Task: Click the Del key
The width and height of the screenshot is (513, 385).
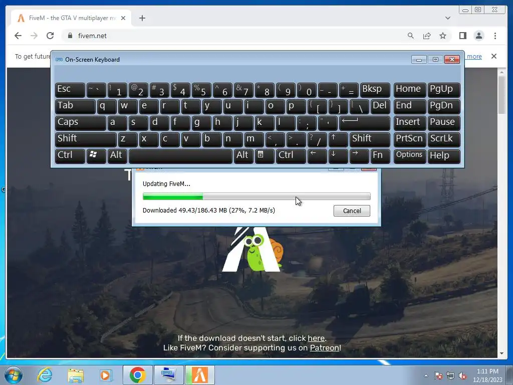Action: [380, 107]
